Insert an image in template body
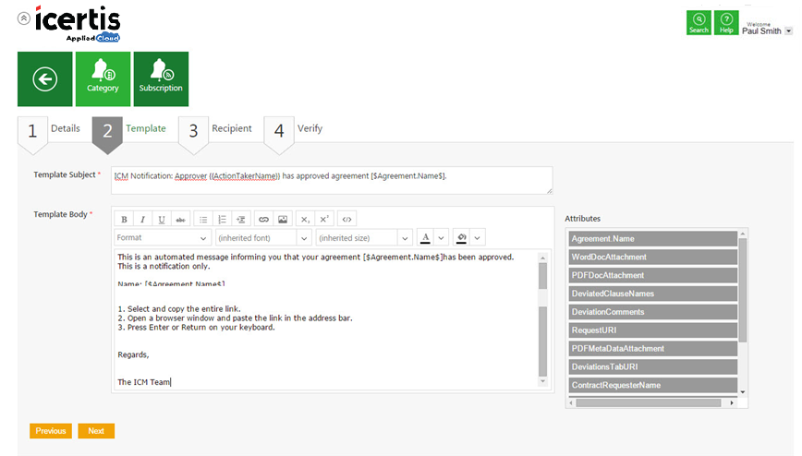 pyautogui.click(x=283, y=219)
